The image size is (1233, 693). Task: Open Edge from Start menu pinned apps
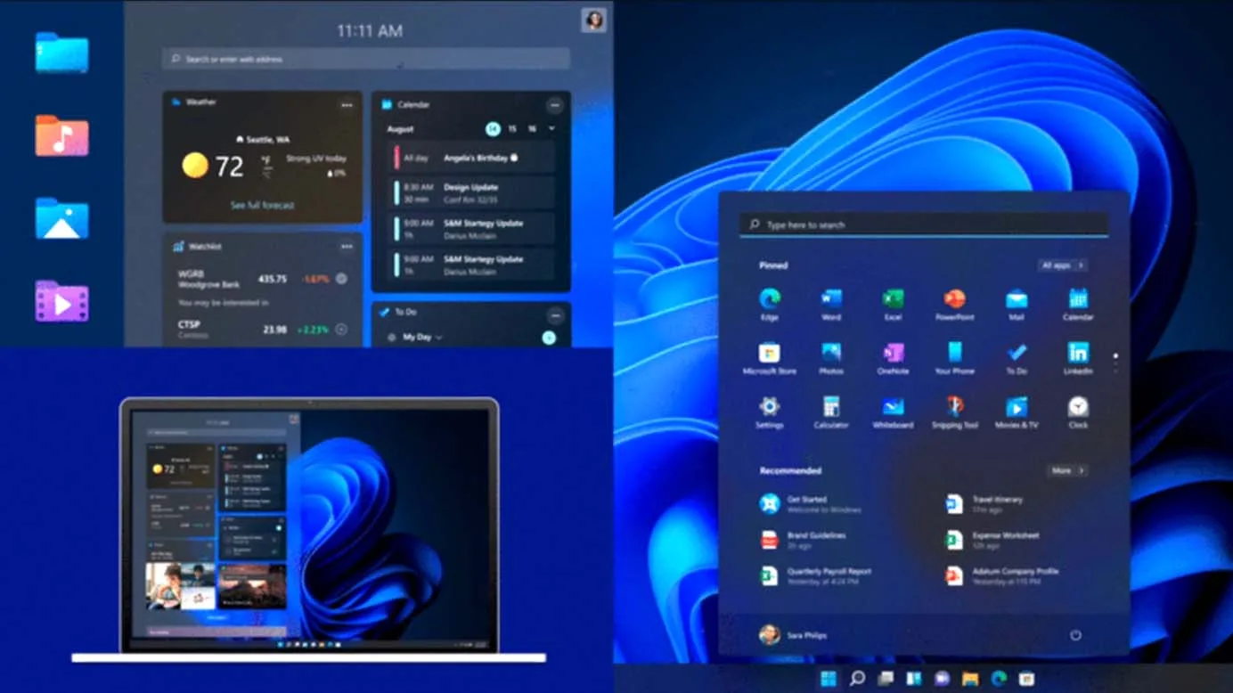click(x=769, y=303)
